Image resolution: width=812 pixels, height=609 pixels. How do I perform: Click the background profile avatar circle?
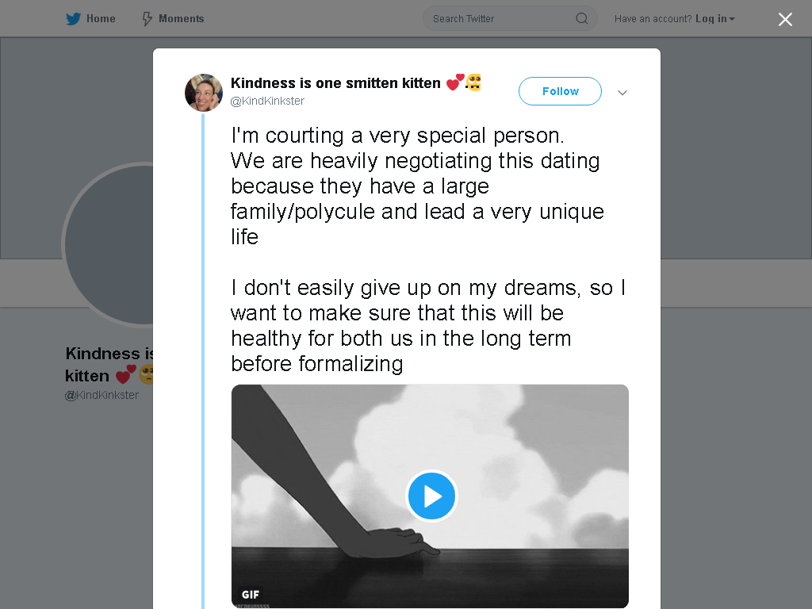[x=109, y=244]
